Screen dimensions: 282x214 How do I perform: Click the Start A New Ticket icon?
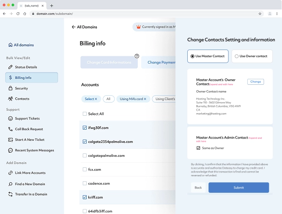[11, 140]
